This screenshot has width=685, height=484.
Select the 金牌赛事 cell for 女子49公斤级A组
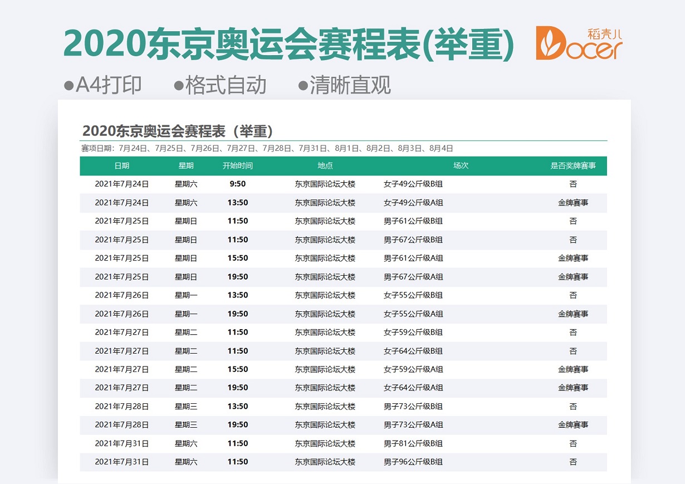tap(573, 203)
